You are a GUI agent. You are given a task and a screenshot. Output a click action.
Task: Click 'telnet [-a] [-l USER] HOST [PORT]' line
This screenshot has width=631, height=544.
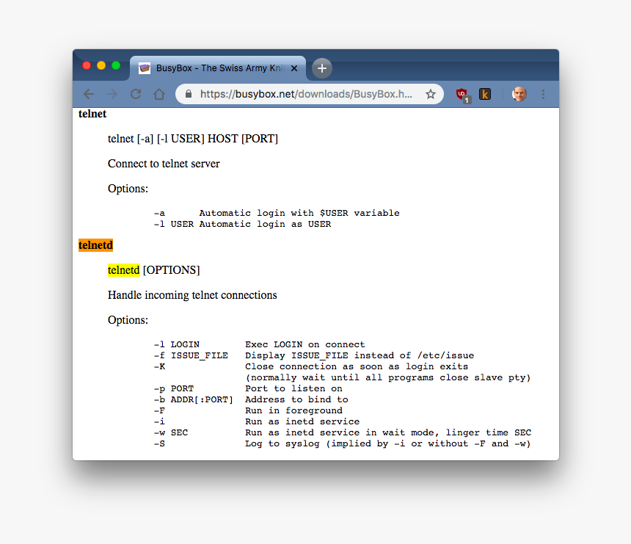(193, 139)
